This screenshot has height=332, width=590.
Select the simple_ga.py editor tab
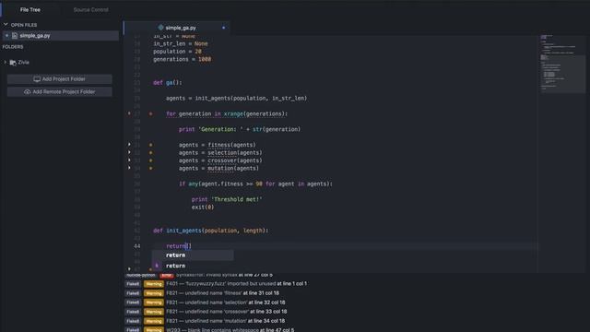[177, 28]
